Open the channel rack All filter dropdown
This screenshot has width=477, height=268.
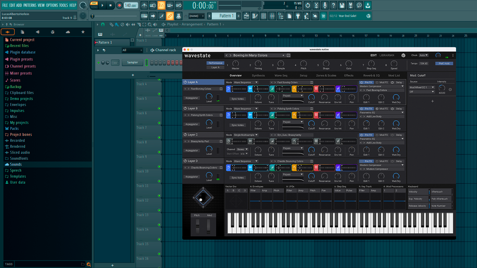tap(132, 50)
